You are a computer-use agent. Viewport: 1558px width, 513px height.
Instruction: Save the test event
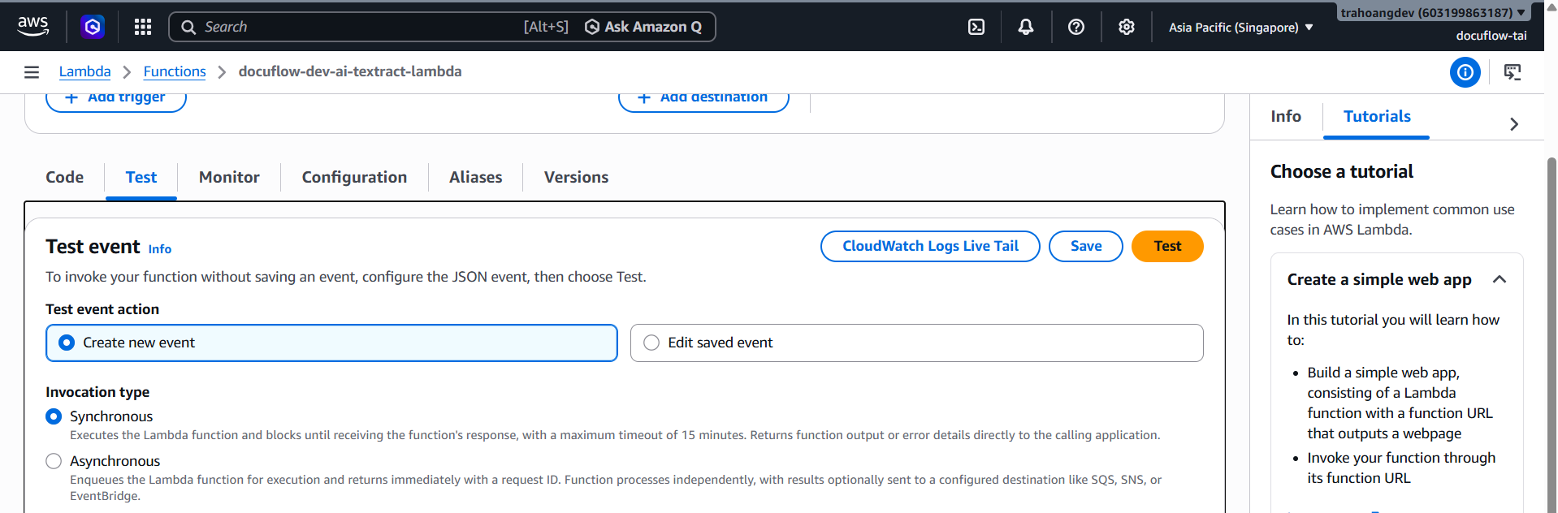[1086, 246]
